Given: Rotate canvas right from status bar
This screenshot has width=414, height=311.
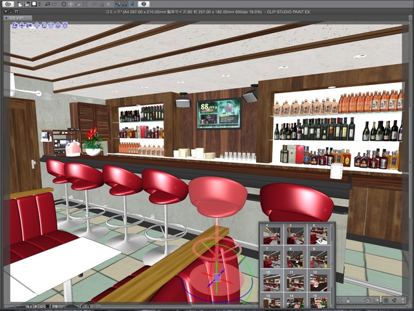Looking at the screenshot, I should (89, 306).
